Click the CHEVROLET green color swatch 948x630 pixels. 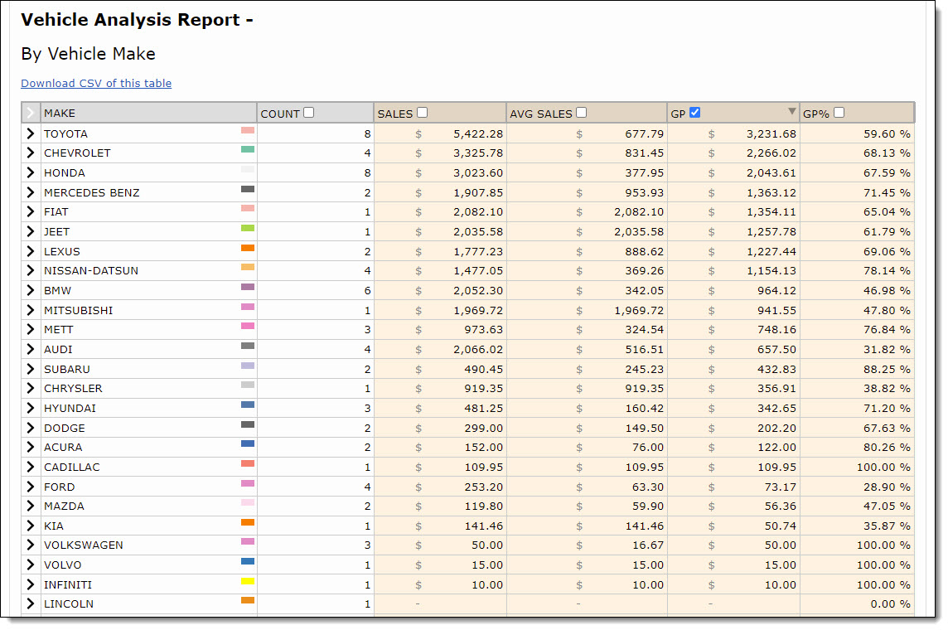pyautogui.click(x=248, y=149)
